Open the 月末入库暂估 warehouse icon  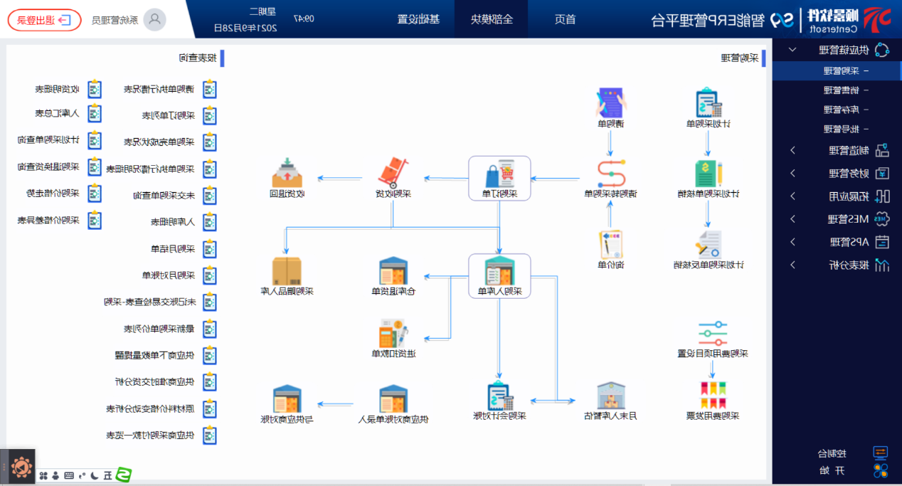pyautogui.click(x=610, y=396)
